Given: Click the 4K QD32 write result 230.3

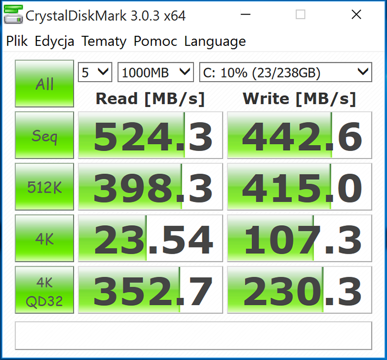Looking at the screenshot, I should pos(299,290).
